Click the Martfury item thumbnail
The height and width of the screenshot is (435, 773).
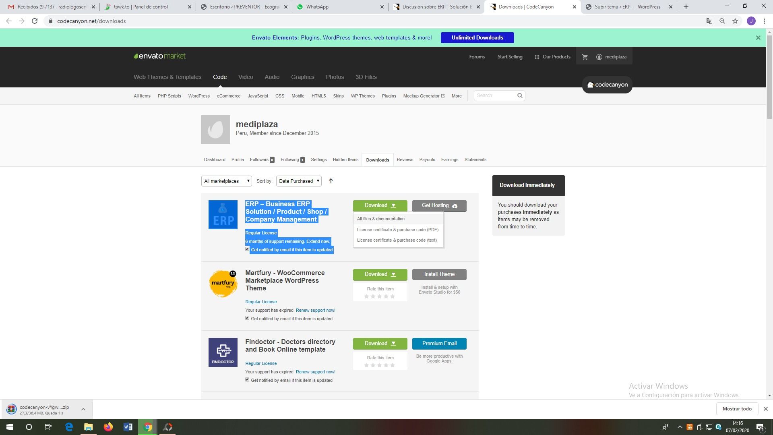[x=223, y=284]
